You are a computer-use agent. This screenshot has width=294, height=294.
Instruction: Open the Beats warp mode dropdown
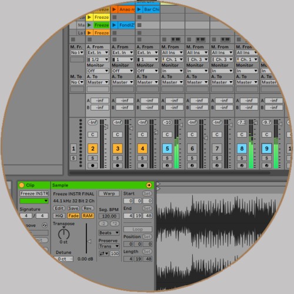pyautogui.click(x=109, y=233)
